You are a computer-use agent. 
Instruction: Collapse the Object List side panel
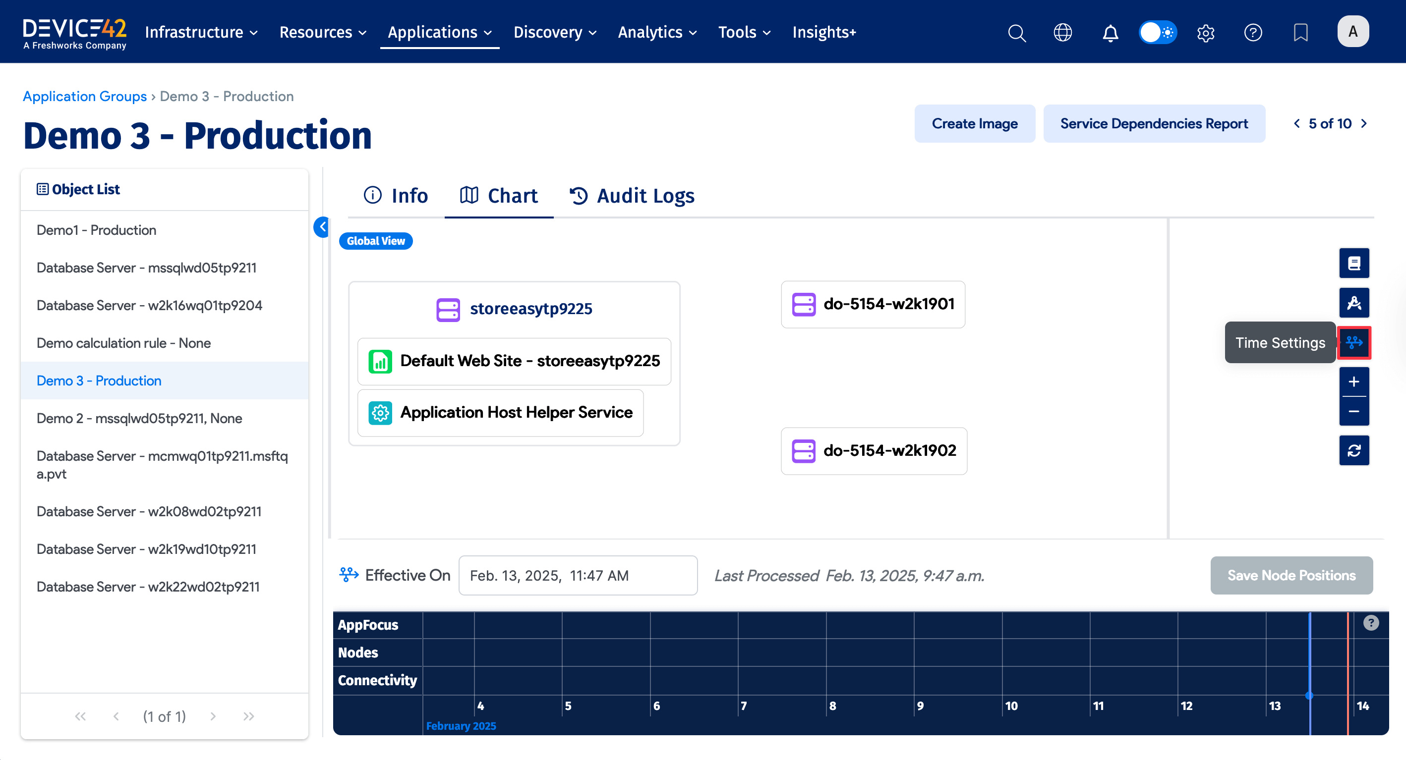(x=322, y=227)
